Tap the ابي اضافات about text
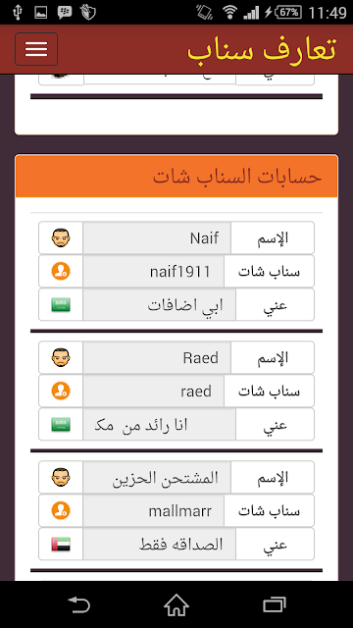353x628 pixels. click(185, 305)
